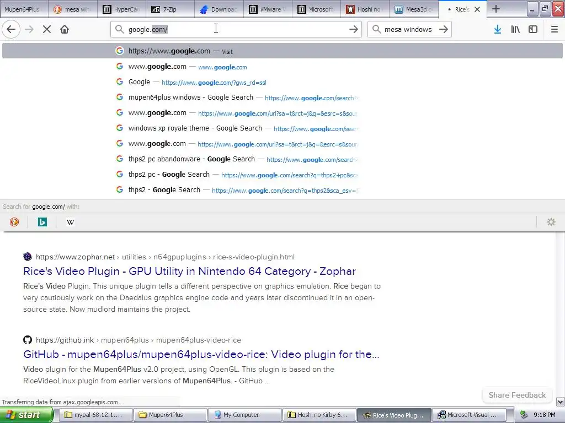565x423 pixels.
Task: Select 'thps2 pc abandonware' suggestion
Action: (282, 159)
